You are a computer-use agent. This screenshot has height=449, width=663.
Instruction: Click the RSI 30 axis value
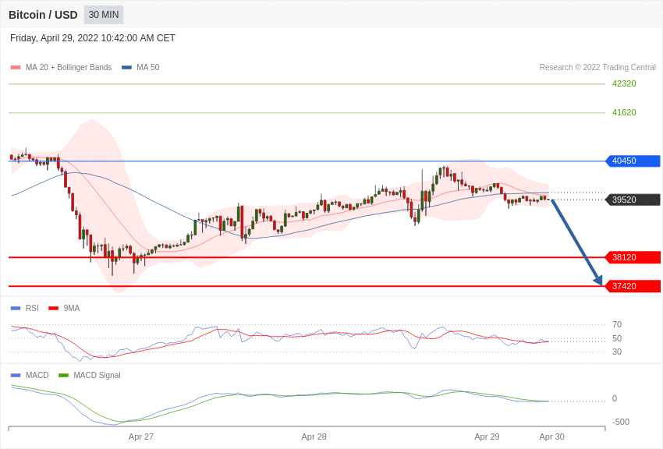[x=617, y=352]
